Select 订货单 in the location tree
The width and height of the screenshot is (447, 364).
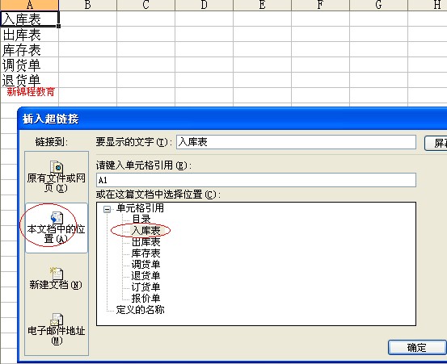pos(145,287)
